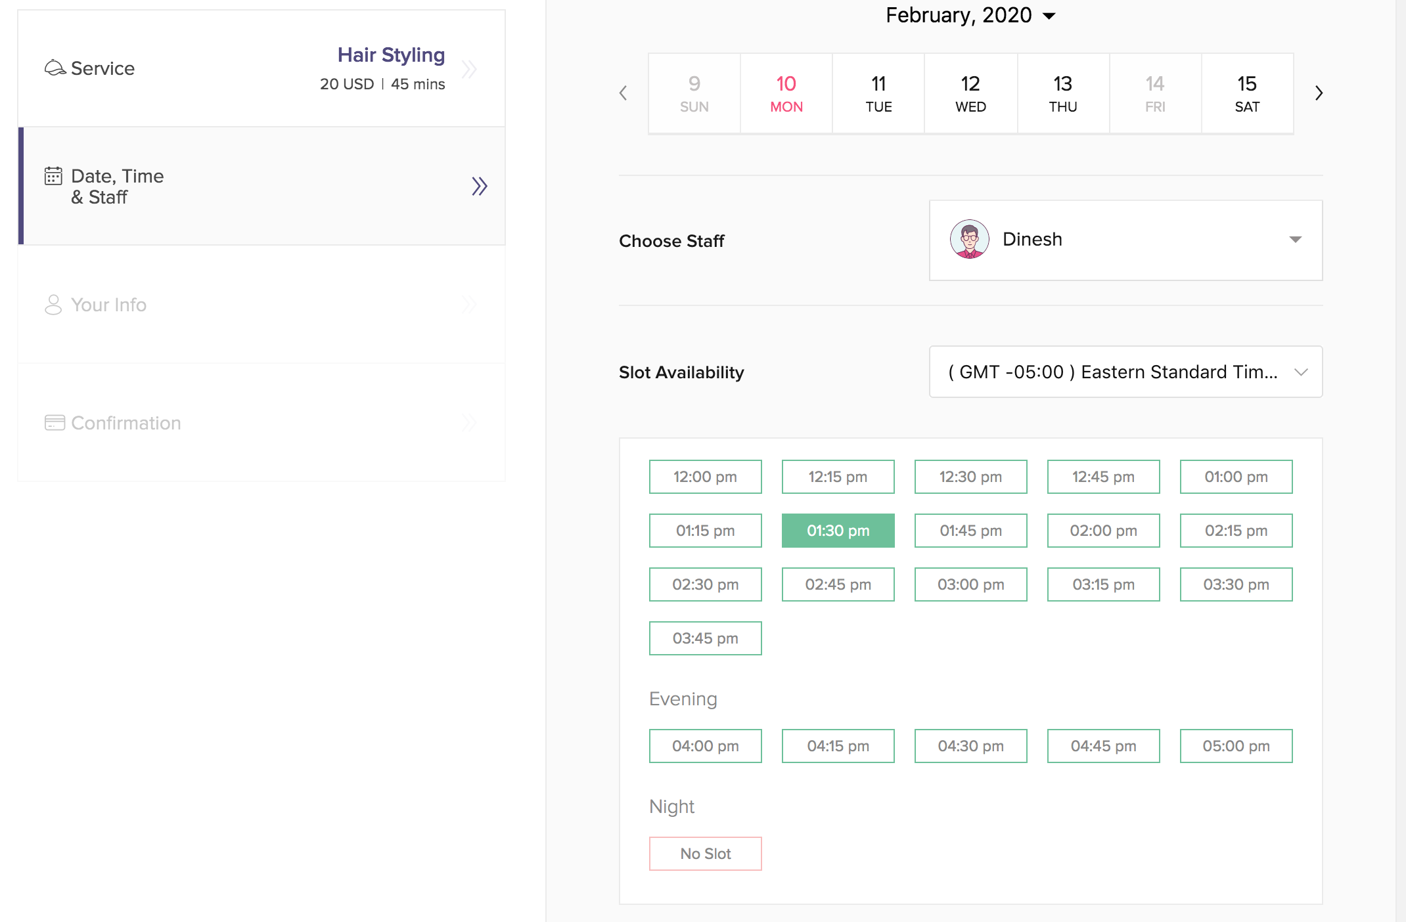Screen dimensions: 1406x922
Task: Choose the 04:45 pm evening slot
Action: click(1103, 746)
